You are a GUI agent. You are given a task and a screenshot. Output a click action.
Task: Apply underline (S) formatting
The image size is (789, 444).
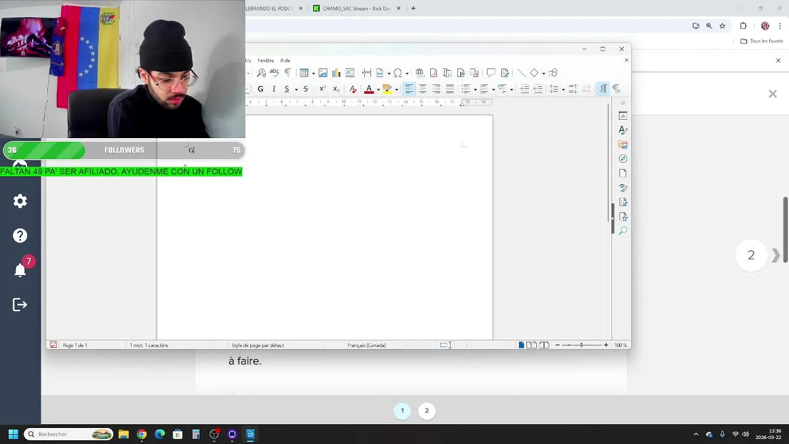[287, 89]
